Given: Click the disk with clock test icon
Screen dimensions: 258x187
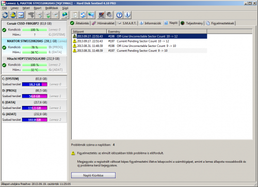Looking at the screenshot, I should pos(39,15).
